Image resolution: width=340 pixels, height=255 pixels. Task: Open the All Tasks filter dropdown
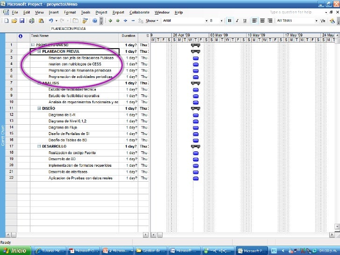316,21
